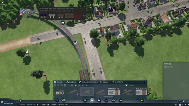Open the help question mark button

click(x=20, y=101)
